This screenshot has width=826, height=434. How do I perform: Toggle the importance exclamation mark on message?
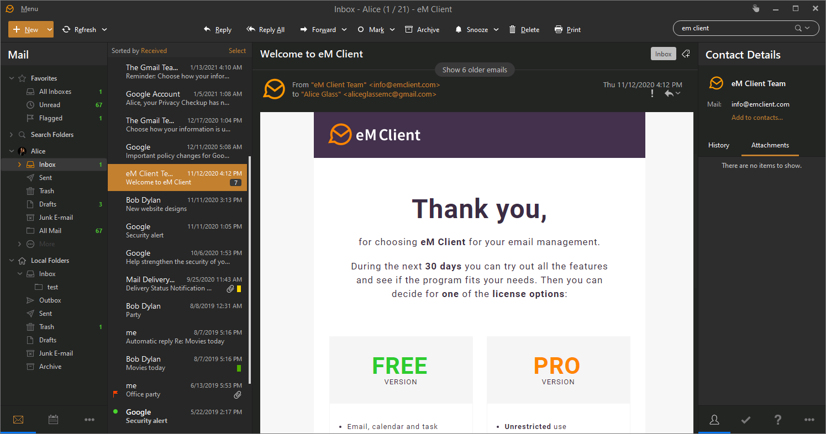[652, 94]
